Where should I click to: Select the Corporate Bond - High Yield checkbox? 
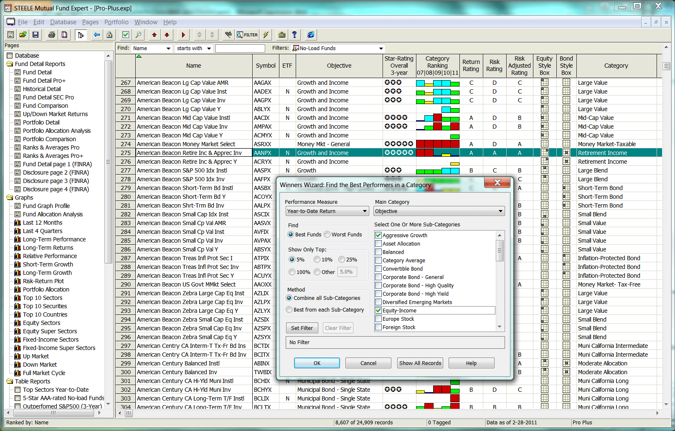point(378,294)
